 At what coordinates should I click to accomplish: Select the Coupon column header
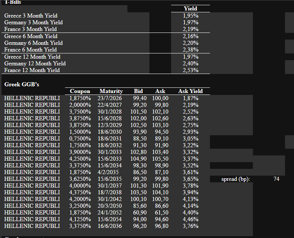click(80, 91)
